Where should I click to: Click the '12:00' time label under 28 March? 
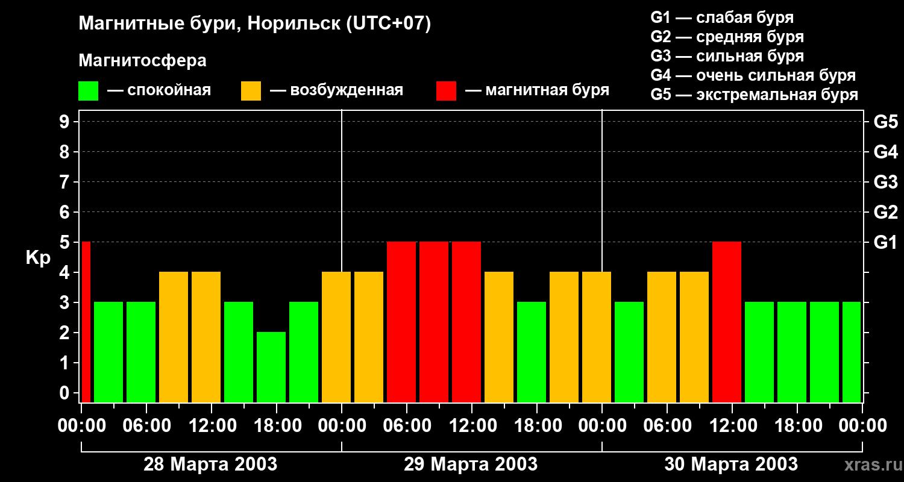tap(212, 426)
